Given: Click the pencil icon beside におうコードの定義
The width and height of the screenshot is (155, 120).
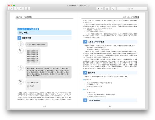Looking at the screenshot, I should (x=85, y=42).
